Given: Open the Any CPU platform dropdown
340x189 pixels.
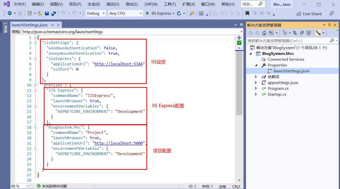Looking at the screenshot, I should [126, 13].
